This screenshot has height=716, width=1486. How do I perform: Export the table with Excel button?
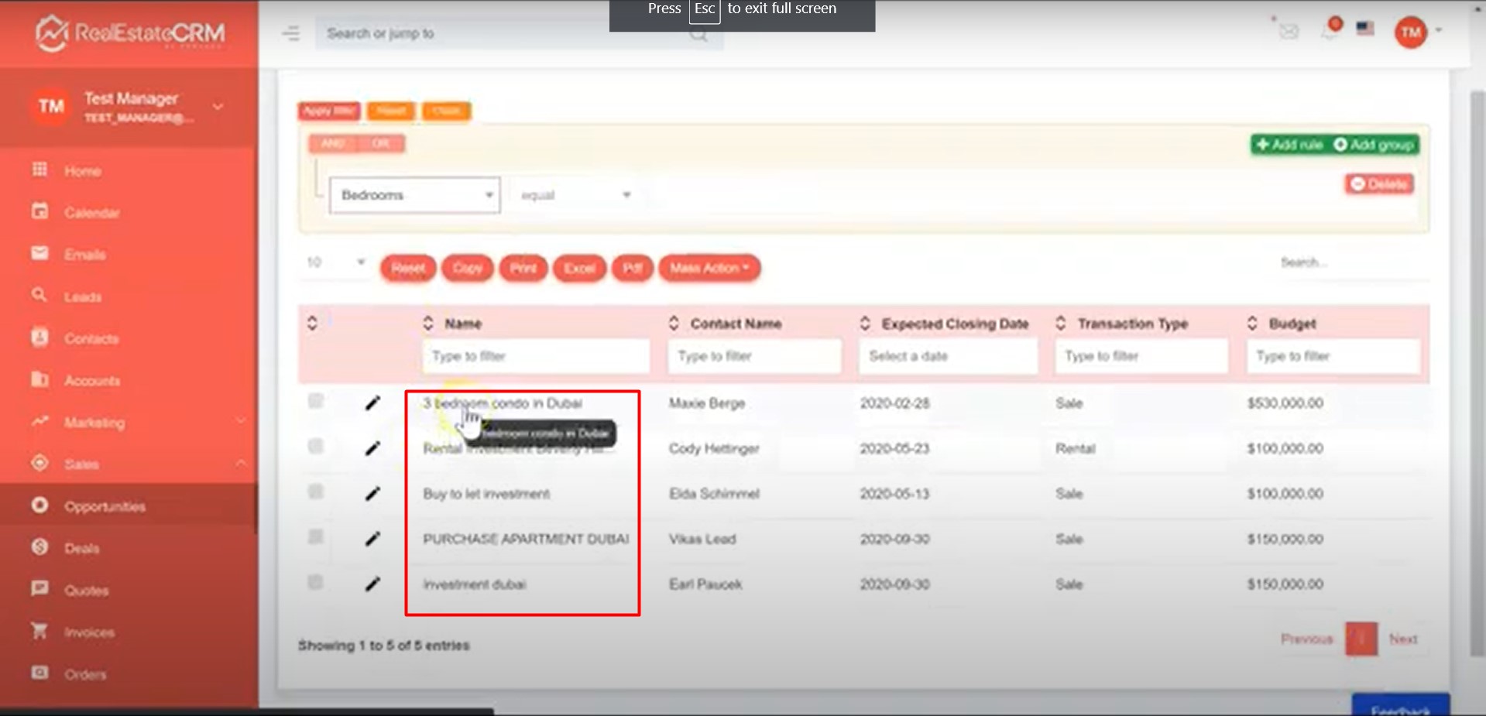[579, 268]
